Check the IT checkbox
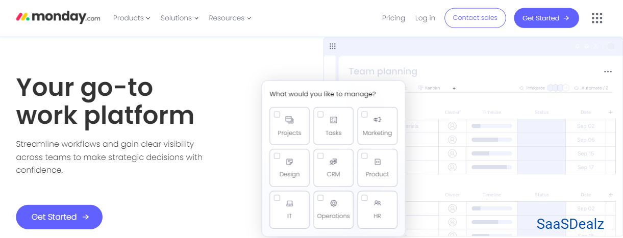This screenshot has width=623, height=238. 277,198
